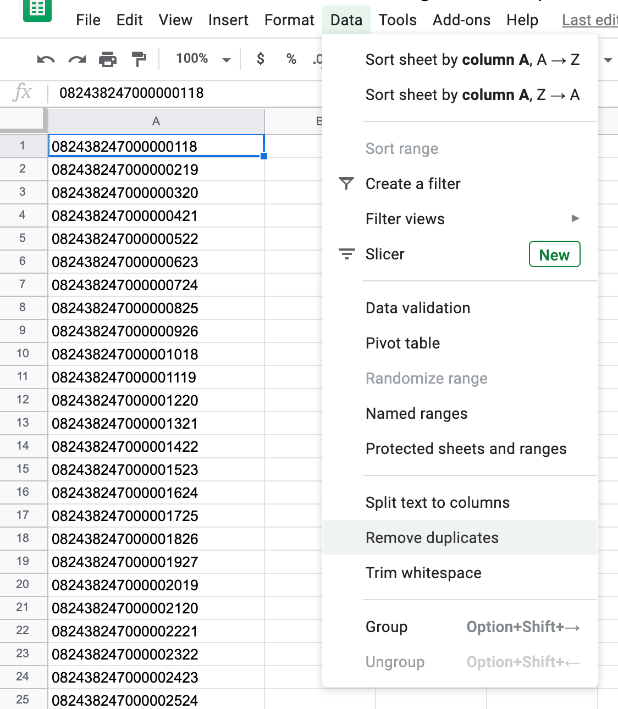Select Sort sheet by column A, A → Z

pos(472,59)
